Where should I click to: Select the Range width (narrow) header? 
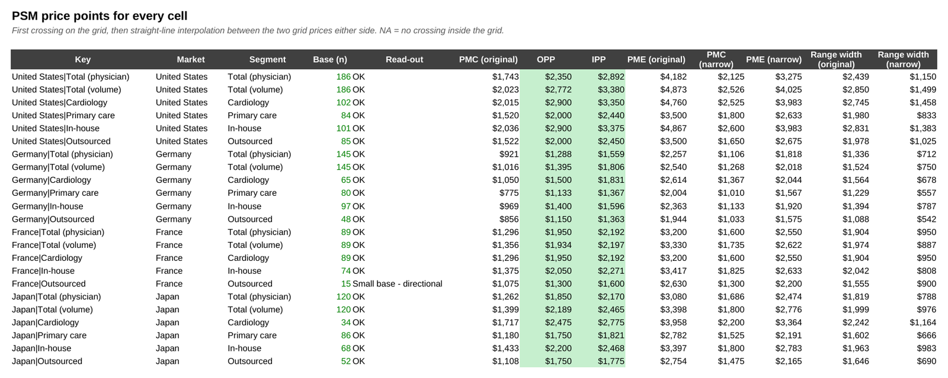tap(904, 59)
